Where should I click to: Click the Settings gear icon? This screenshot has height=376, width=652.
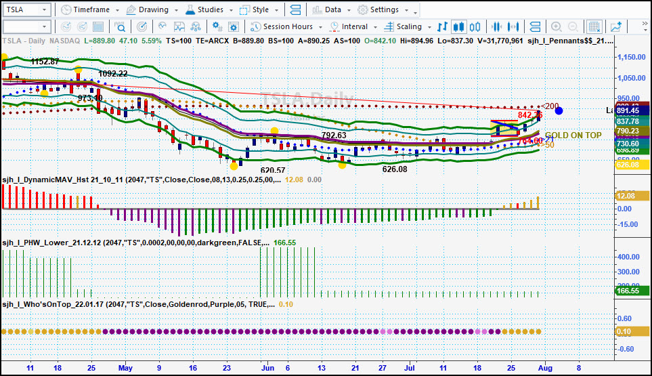tap(363, 9)
